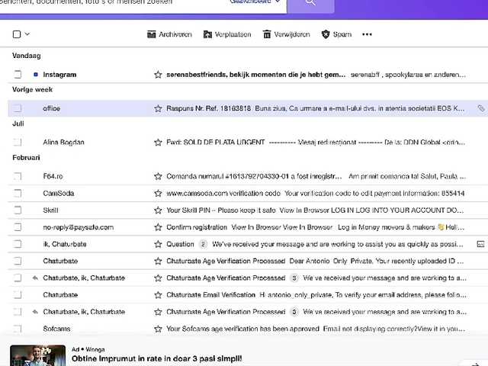The image size is (488, 366).
Task: Star the Sofcams age verification email
Action: 158,329
